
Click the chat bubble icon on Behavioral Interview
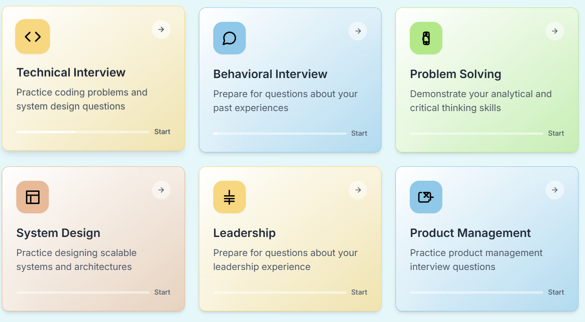(x=229, y=38)
